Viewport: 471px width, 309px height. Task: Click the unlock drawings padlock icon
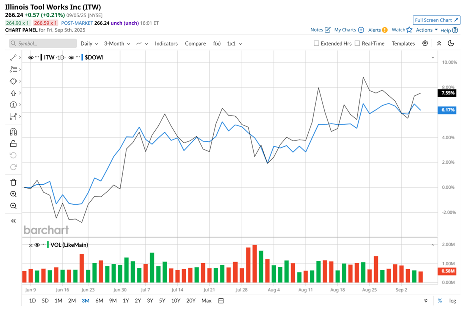(x=13, y=144)
